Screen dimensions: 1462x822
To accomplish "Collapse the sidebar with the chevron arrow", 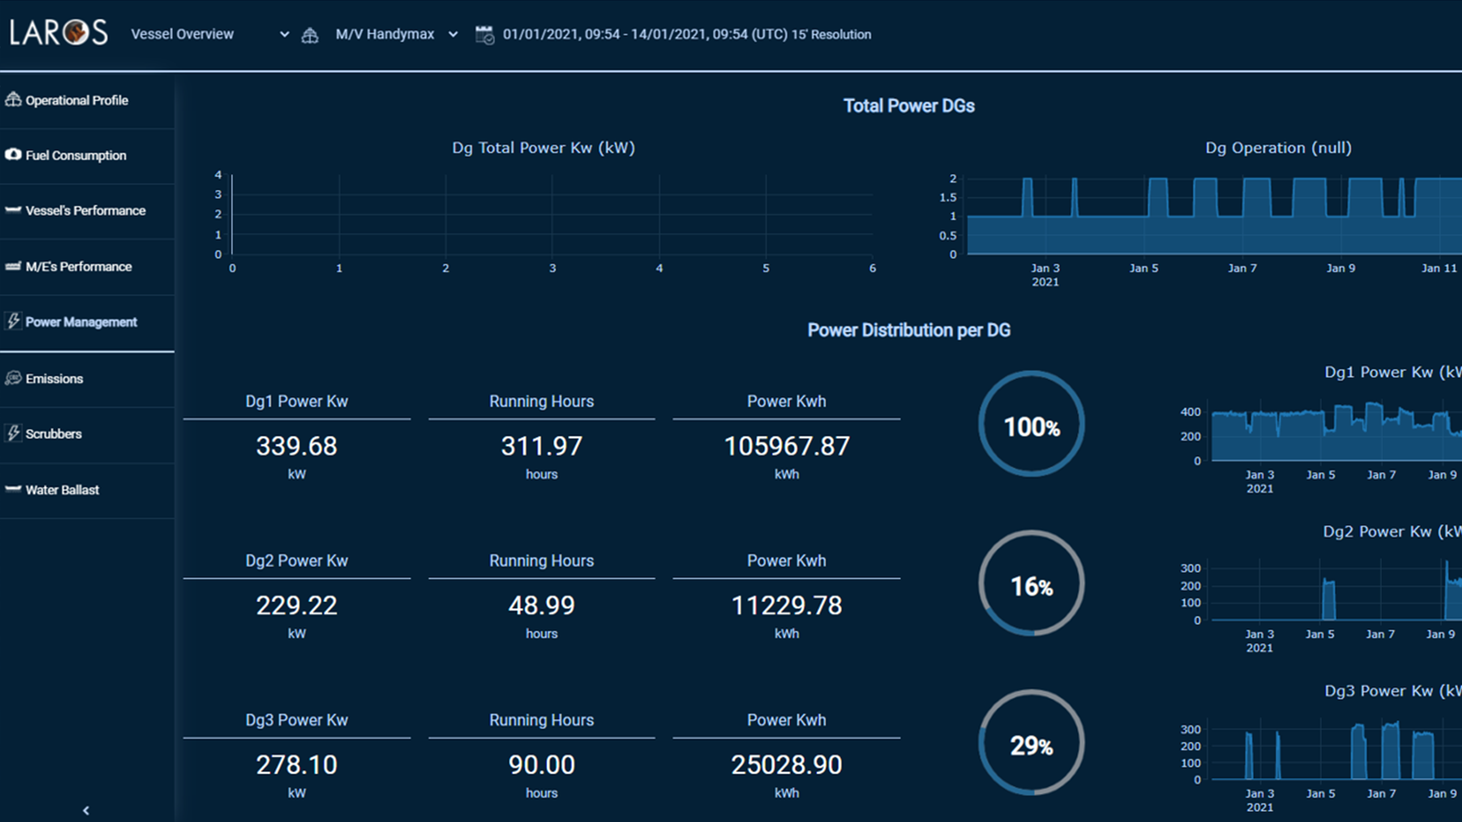I will [x=86, y=810].
